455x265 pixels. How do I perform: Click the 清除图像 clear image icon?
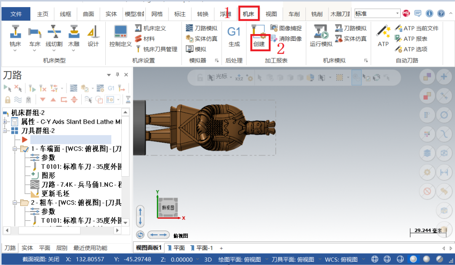click(x=286, y=39)
